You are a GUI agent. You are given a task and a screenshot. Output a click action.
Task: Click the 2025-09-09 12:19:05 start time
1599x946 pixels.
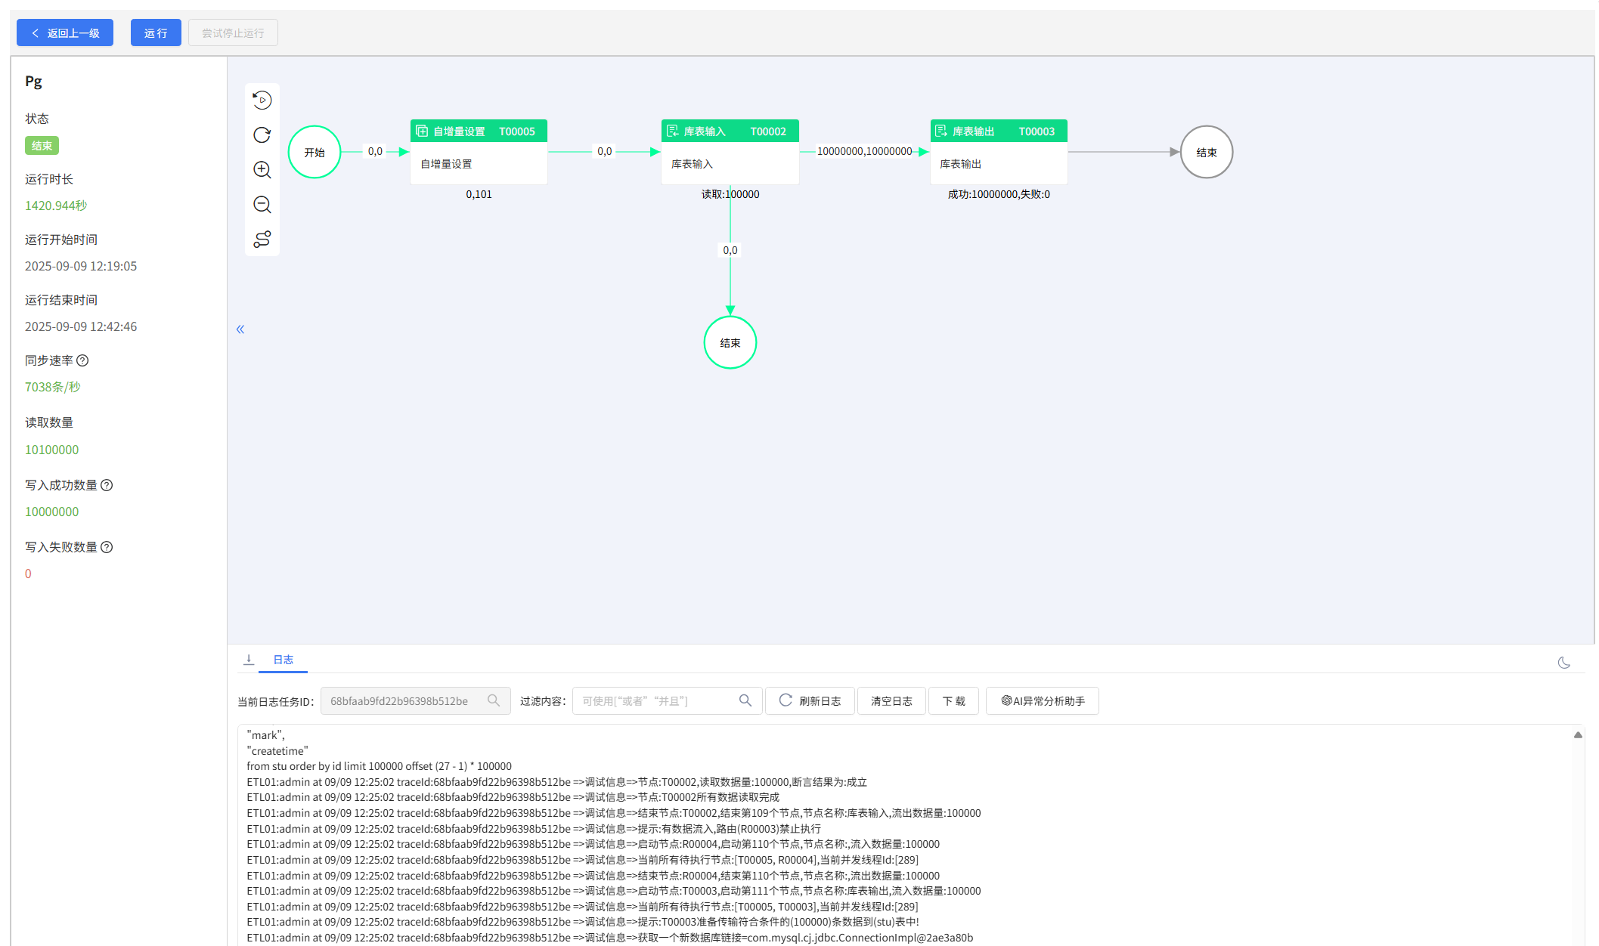81,266
